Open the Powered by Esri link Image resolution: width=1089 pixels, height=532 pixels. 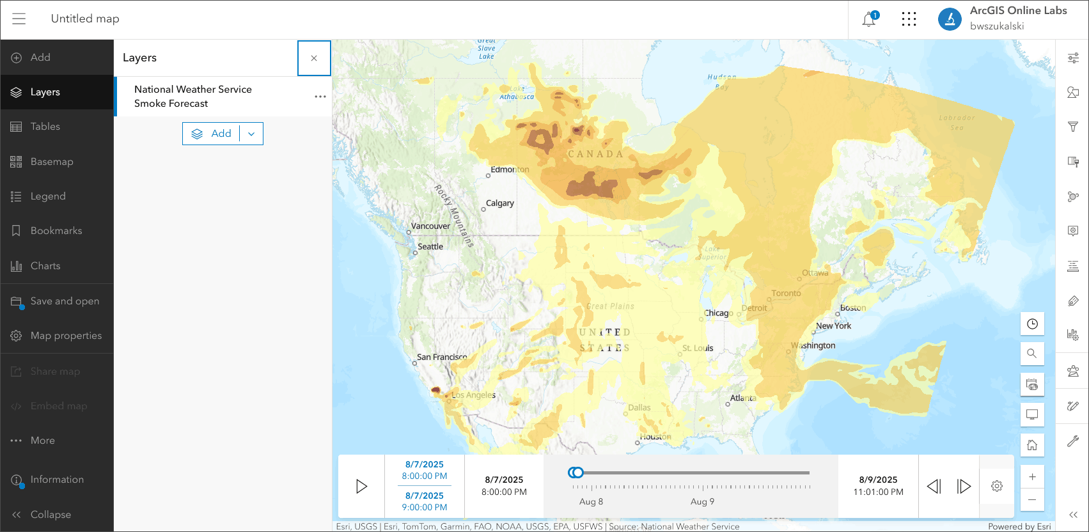[1019, 526]
